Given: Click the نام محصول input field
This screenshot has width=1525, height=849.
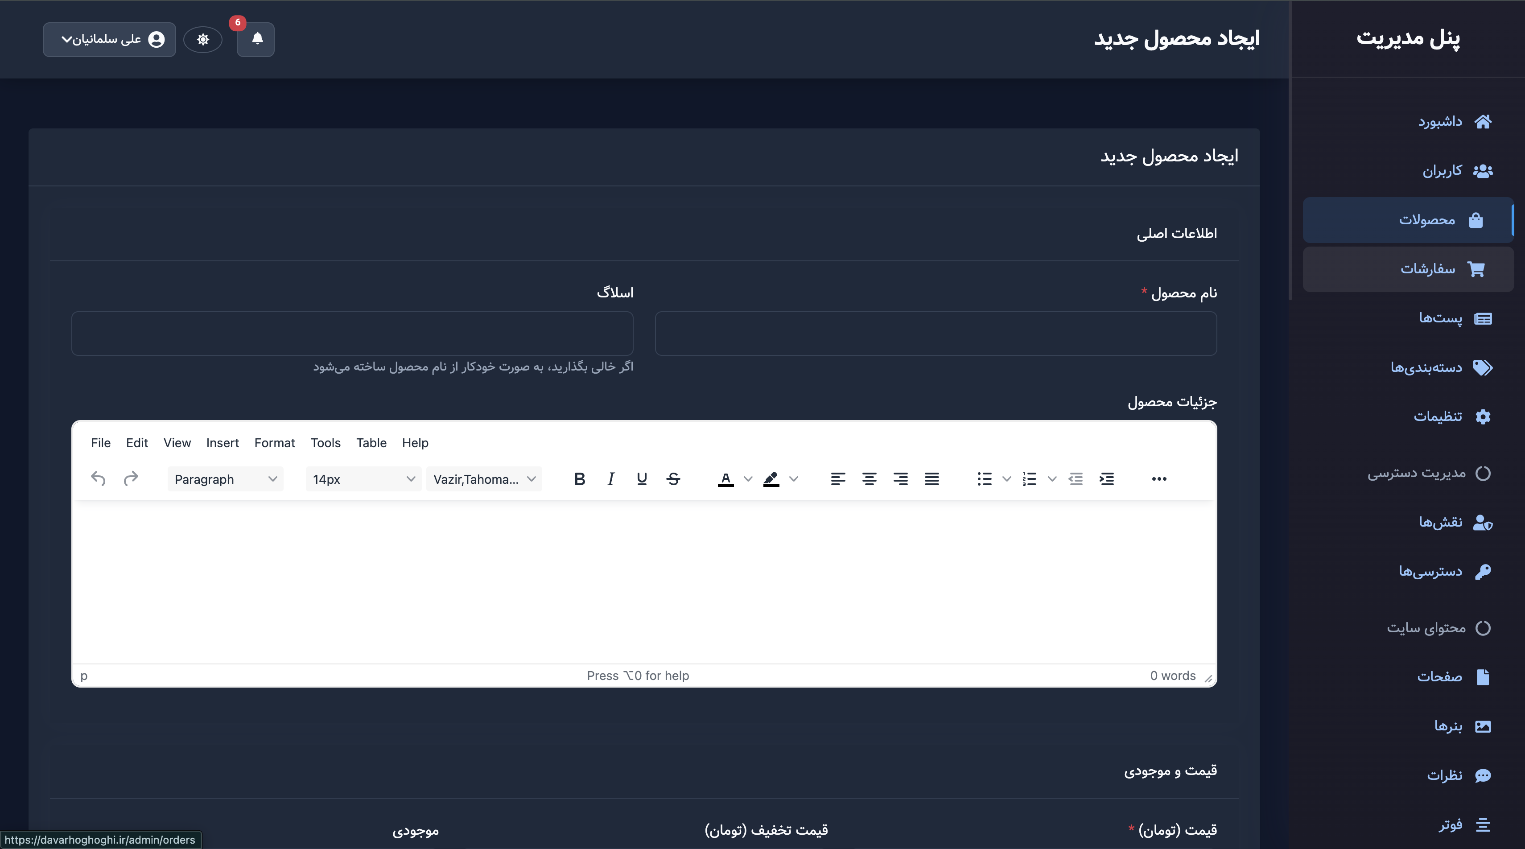Looking at the screenshot, I should click(936, 334).
